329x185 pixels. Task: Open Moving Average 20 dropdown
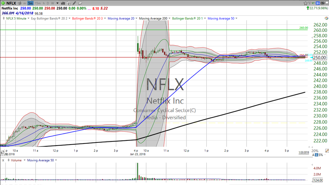(136, 18)
